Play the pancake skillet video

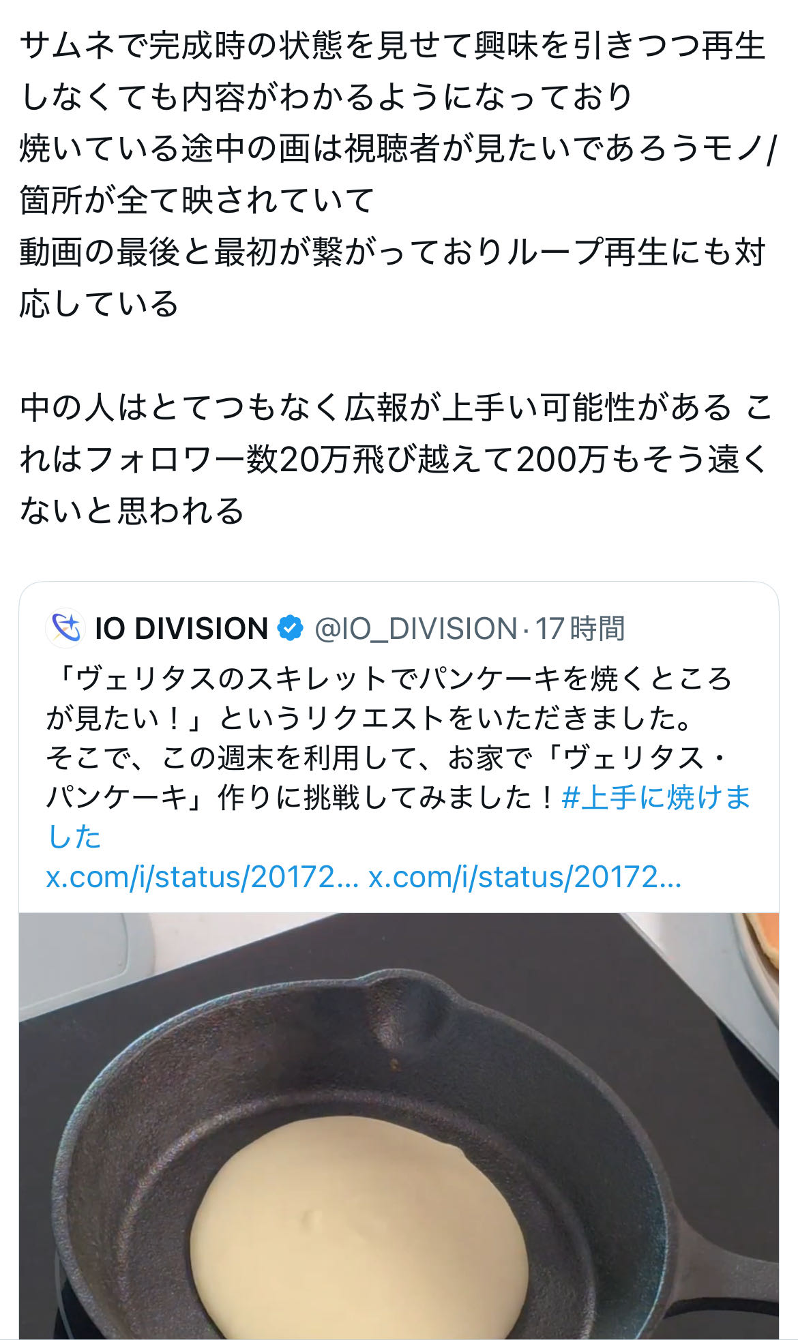[x=399, y=1126]
